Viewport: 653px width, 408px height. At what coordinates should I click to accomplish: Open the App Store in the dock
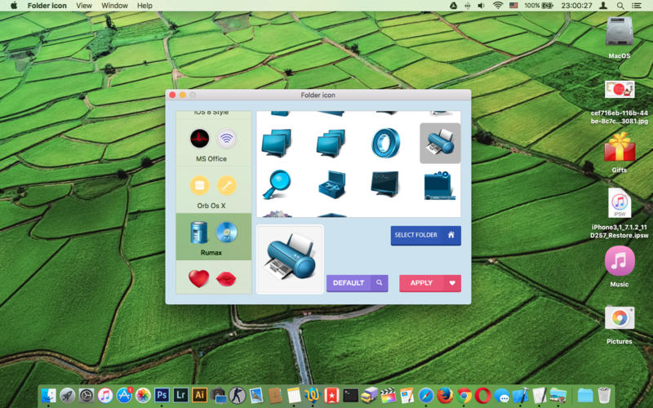(124, 395)
